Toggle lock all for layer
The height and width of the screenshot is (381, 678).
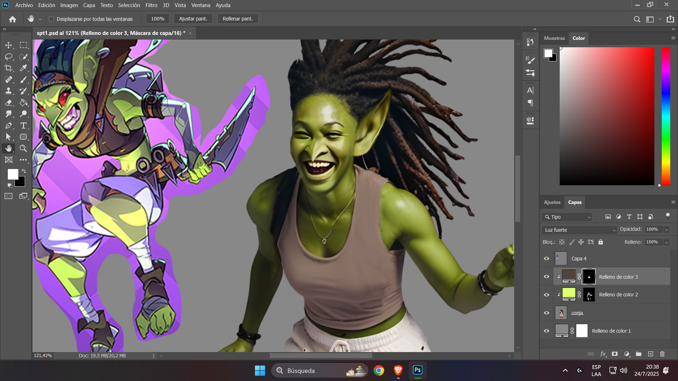(x=601, y=242)
